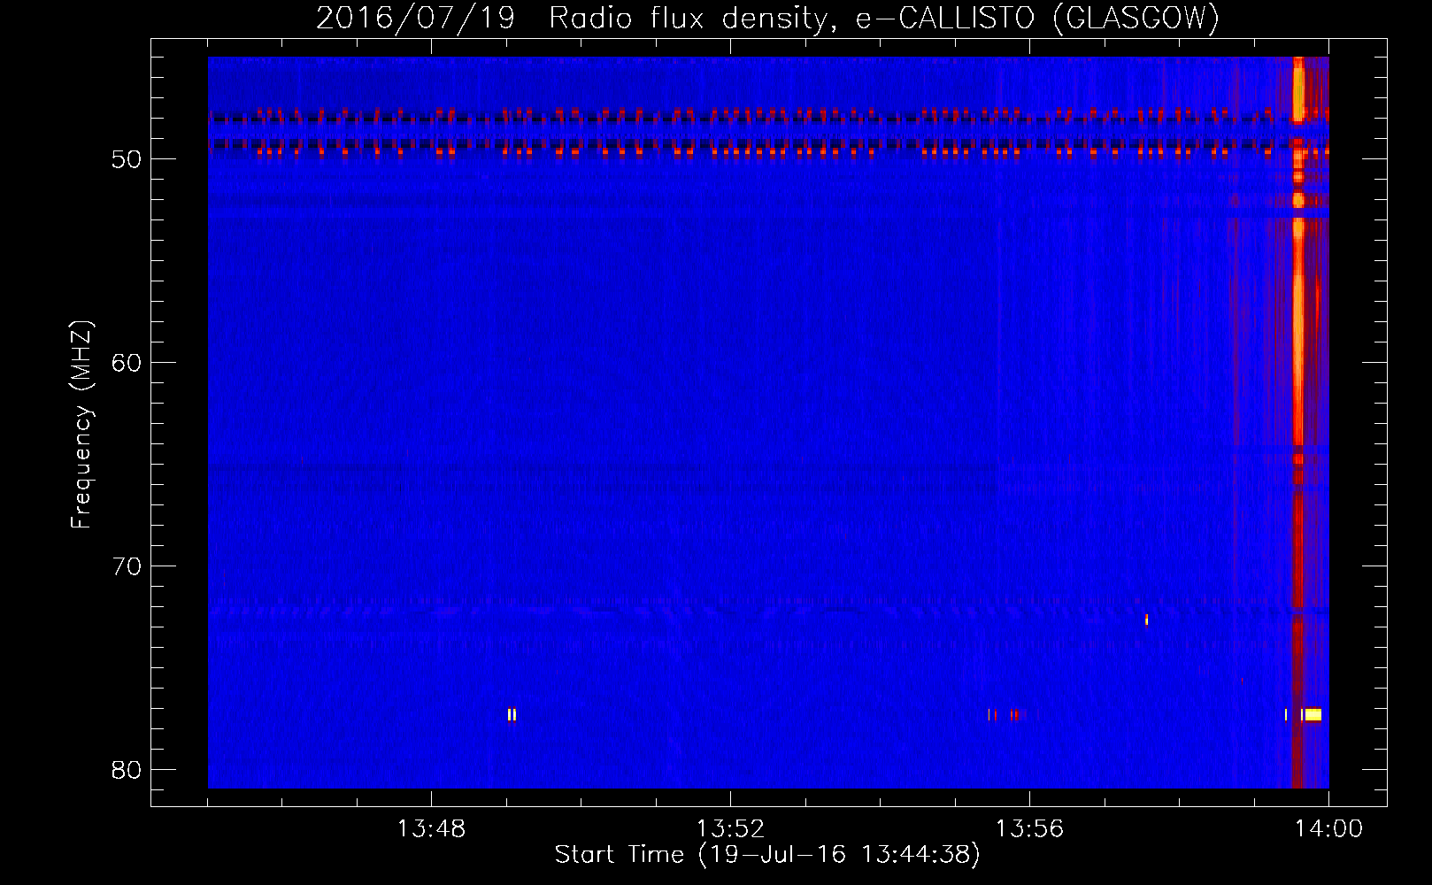
Task: Click the 13:56 time tick label
Action: click(1029, 830)
